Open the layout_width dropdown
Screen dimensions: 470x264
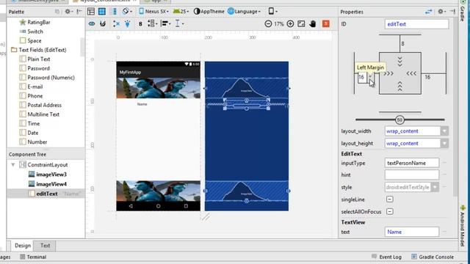tap(444, 131)
